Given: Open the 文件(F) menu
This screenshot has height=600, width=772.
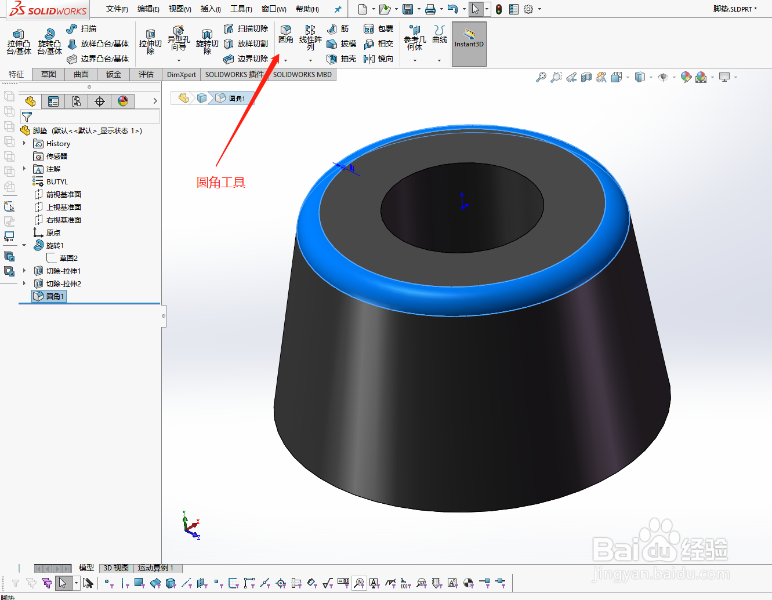Looking at the screenshot, I should (117, 9).
